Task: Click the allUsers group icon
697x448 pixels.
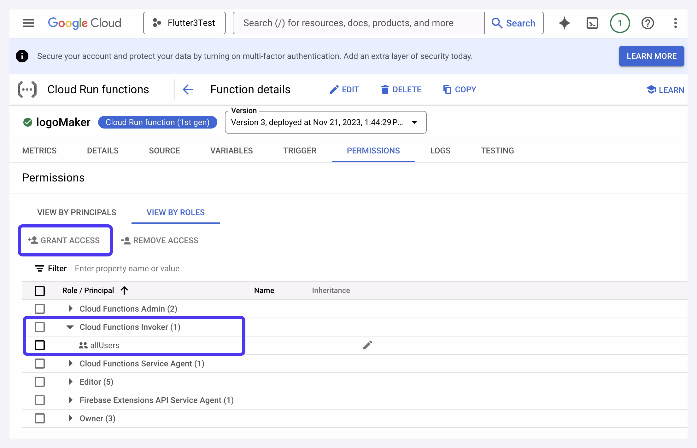Action: (x=83, y=346)
